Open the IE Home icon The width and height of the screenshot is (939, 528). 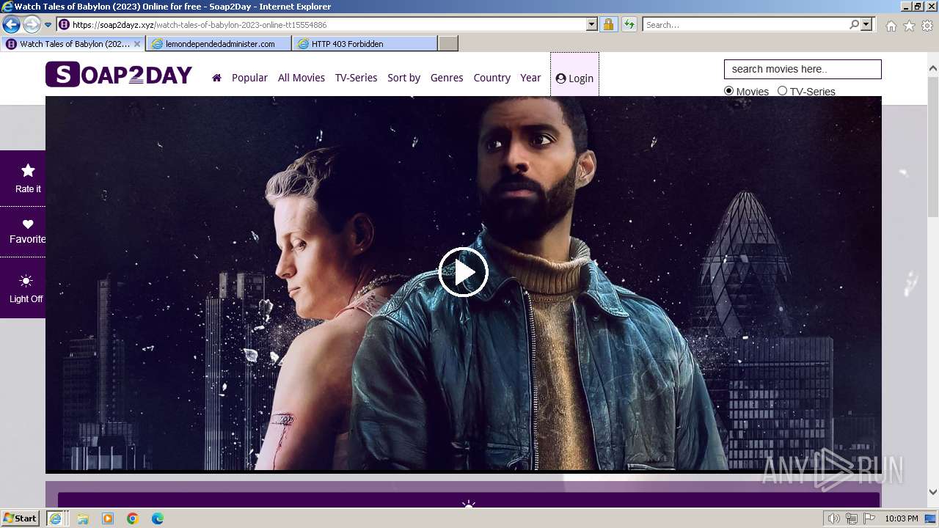pos(891,26)
